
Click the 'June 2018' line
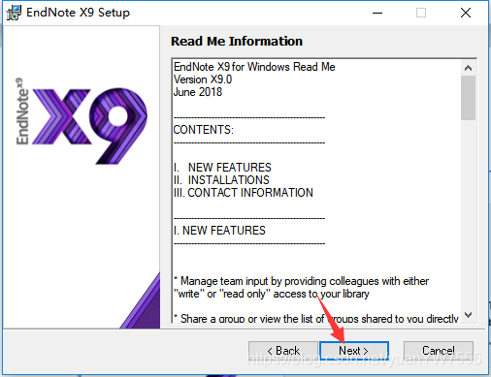(198, 92)
